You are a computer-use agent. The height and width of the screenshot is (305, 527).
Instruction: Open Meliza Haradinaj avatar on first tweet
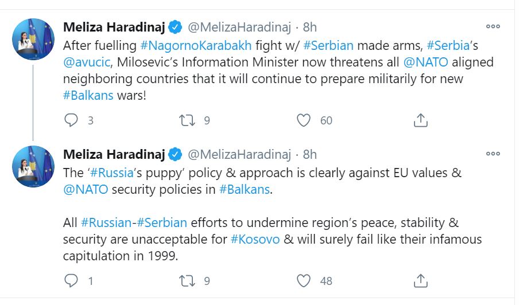33,39
